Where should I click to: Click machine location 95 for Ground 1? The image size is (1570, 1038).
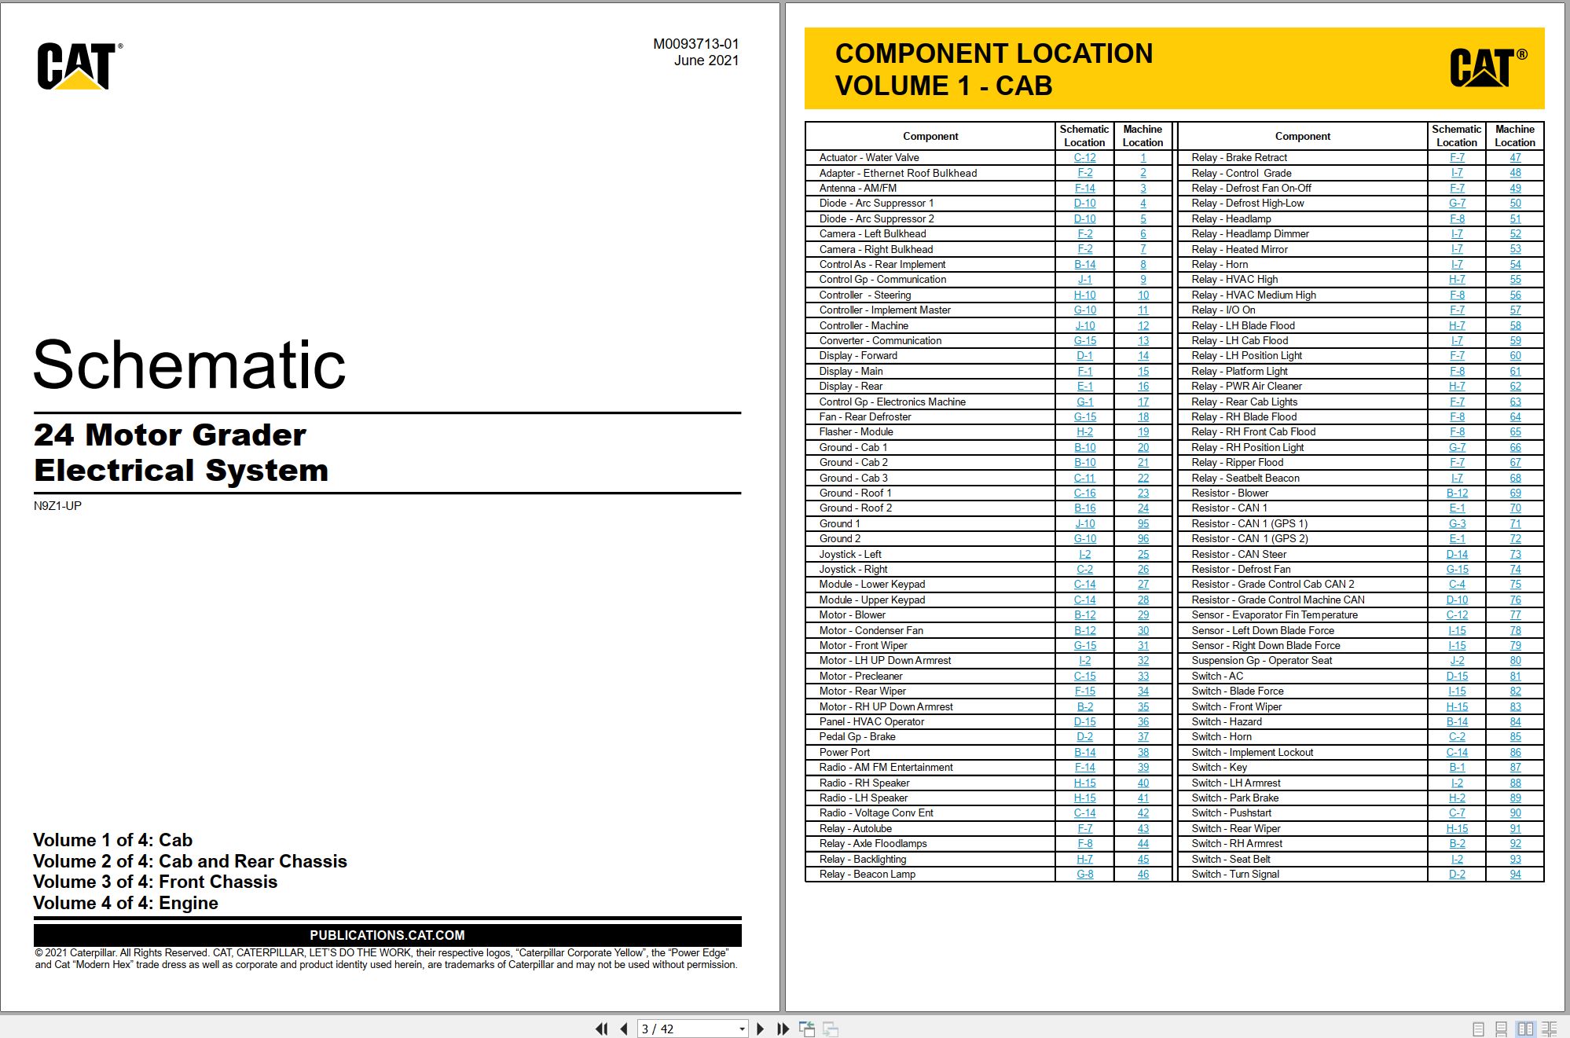(1143, 523)
